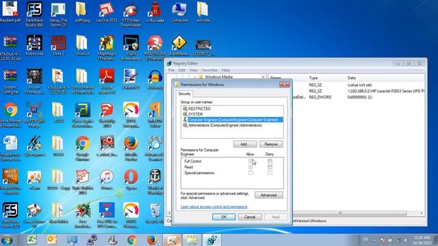
Task: Select the Computer desktop icon
Action: point(179,12)
